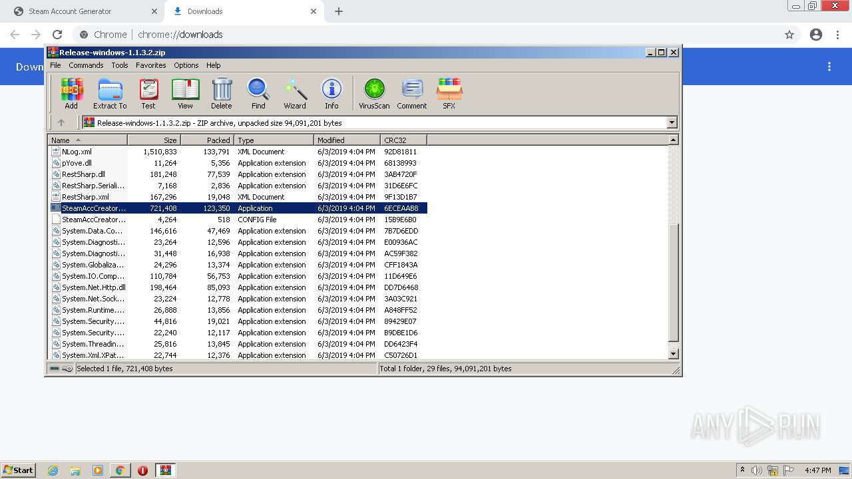Sort files by the Packed column
The width and height of the screenshot is (852, 479).
[x=208, y=140]
